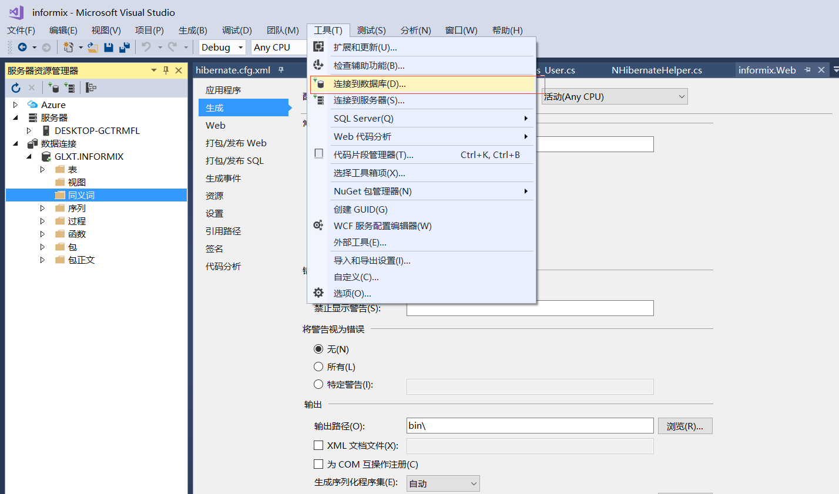Expand the 序列 folder node
This screenshot has width=839, height=494.
(42, 208)
